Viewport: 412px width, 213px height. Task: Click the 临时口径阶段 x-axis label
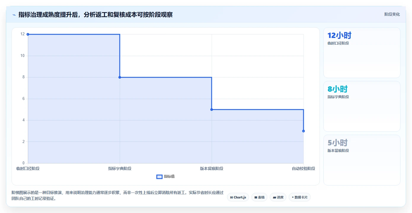pyautogui.click(x=28, y=169)
